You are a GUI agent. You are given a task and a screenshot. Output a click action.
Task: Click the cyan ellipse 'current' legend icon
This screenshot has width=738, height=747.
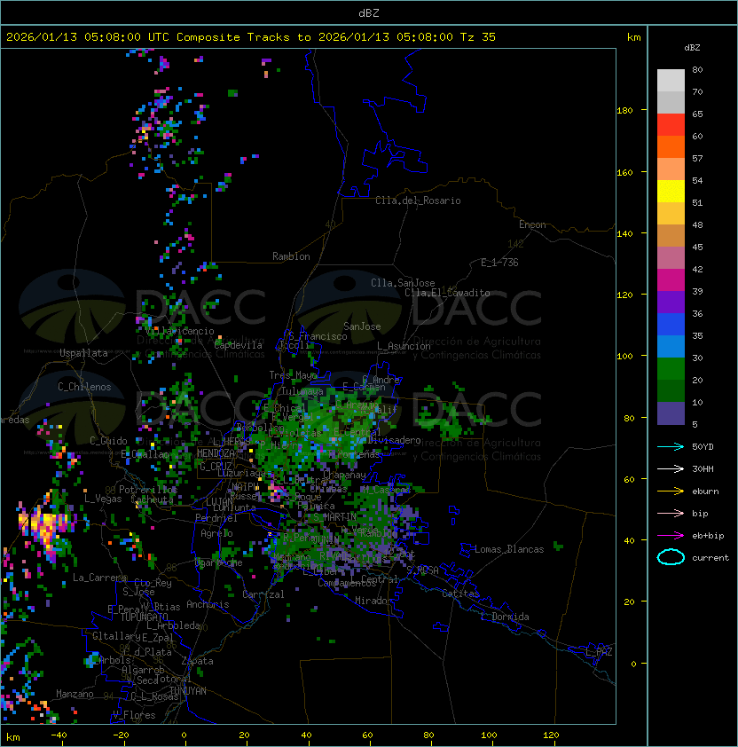click(671, 557)
